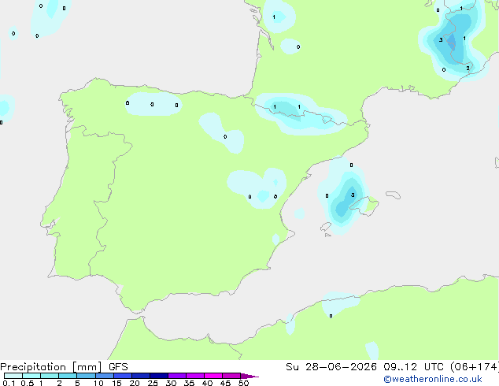Screen dimensions: 499x386
Task: Click the "2" value near the French Riviera
Action: pos(468,69)
